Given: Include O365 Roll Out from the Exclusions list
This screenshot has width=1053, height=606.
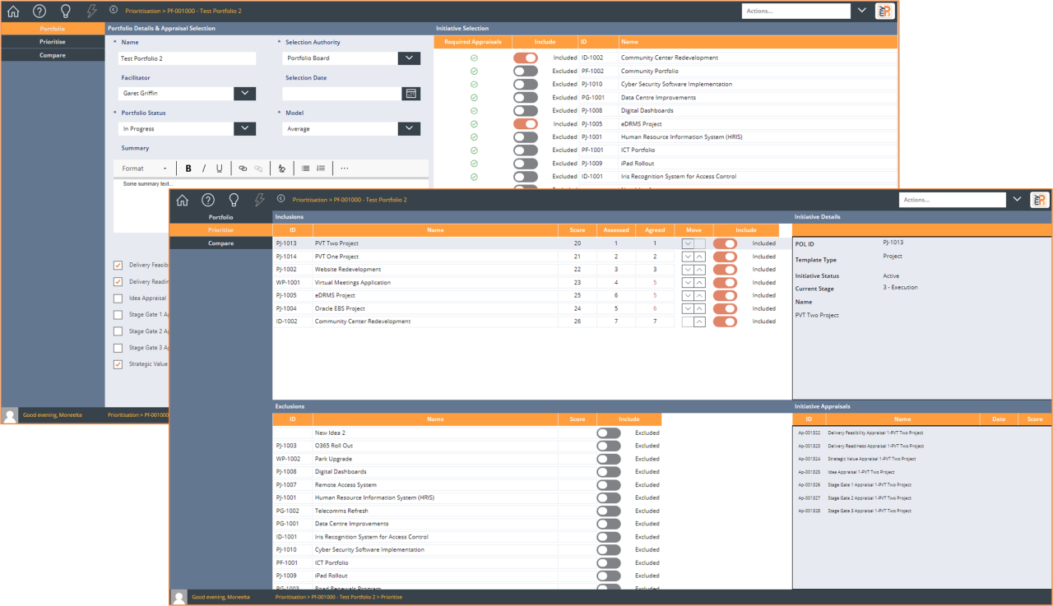Looking at the screenshot, I should pyautogui.click(x=609, y=446).
